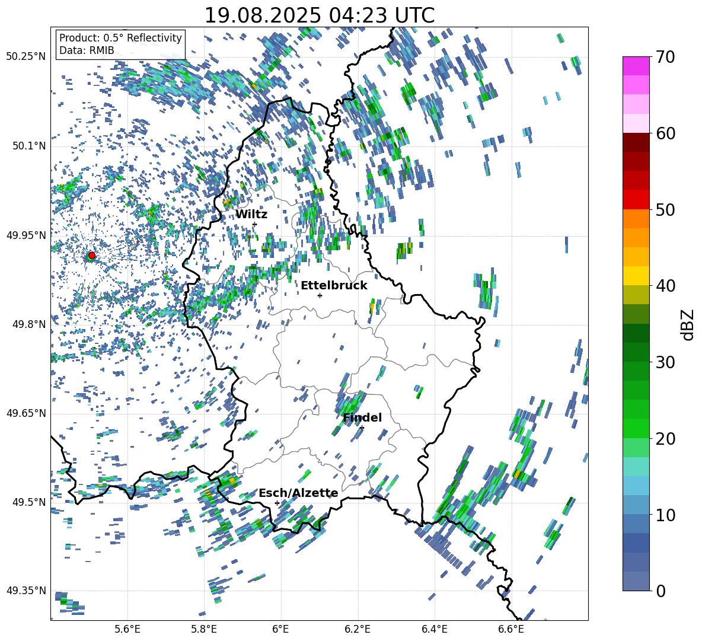
Task: Click the 40 colorbar tick label
Action: click(665, 286)
